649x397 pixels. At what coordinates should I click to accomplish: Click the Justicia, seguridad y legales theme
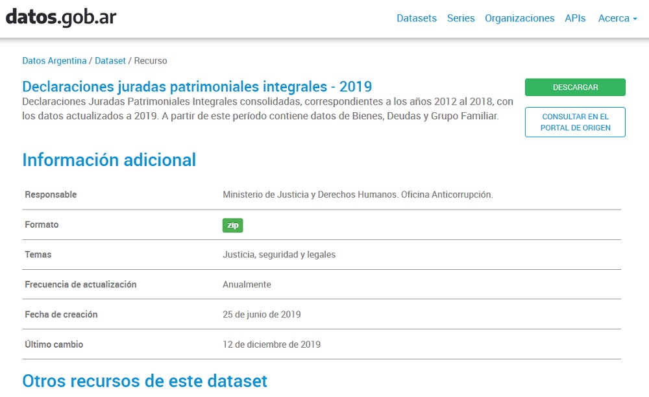click(279, 254)
